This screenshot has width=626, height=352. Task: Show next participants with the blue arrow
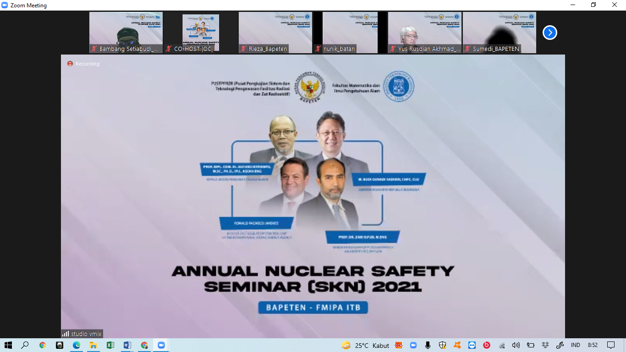[549, 33]
